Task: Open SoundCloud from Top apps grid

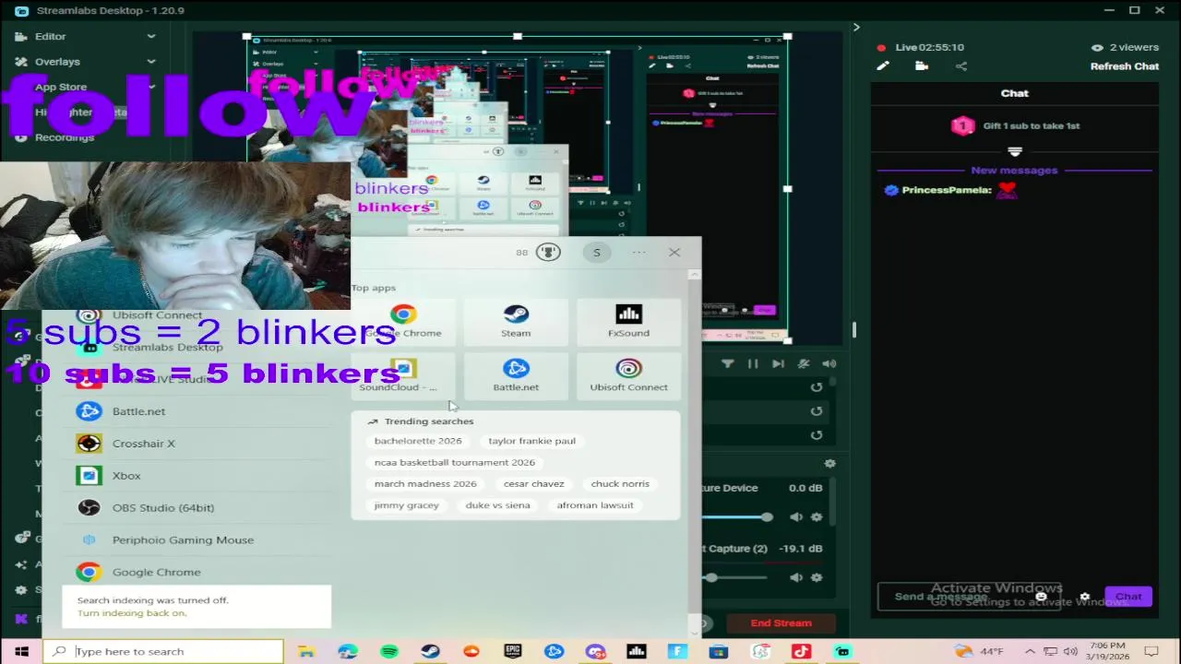Action: coord(403,375)
